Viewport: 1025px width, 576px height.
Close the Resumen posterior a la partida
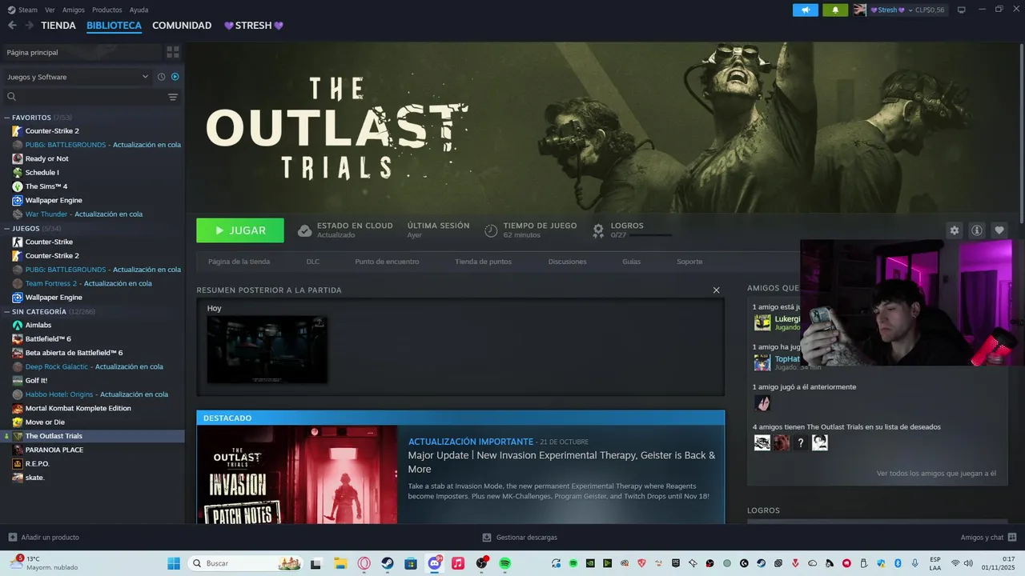tap(716, 290)
